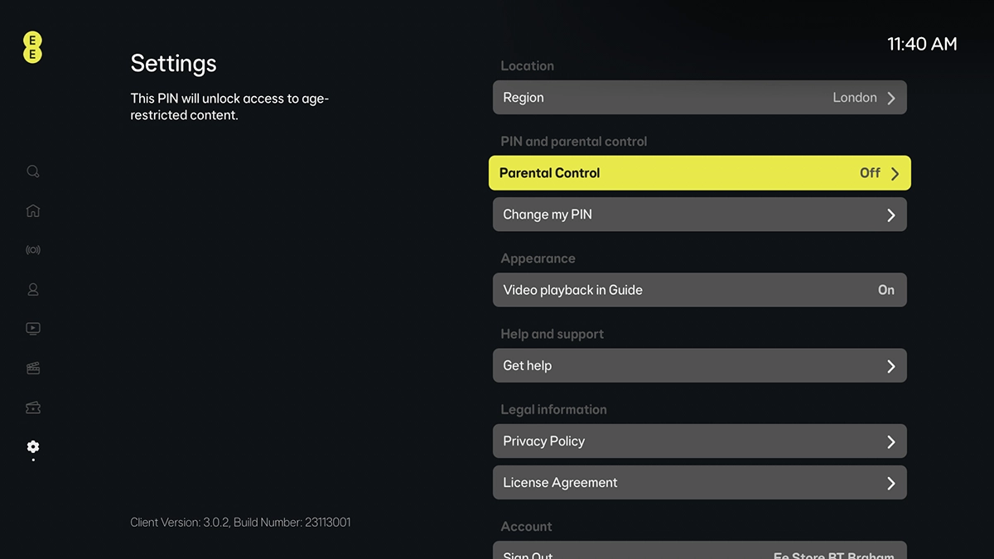This screenshot has height=559, width=994.
Task: Open the Live TV broadcast icon
Action: tap(32, 249)
